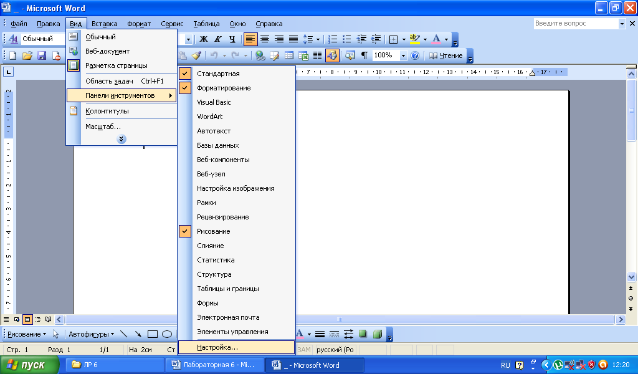Screen dimensions: 638x374
Task: Select the Arrow drawing tool
Action: 138,334
